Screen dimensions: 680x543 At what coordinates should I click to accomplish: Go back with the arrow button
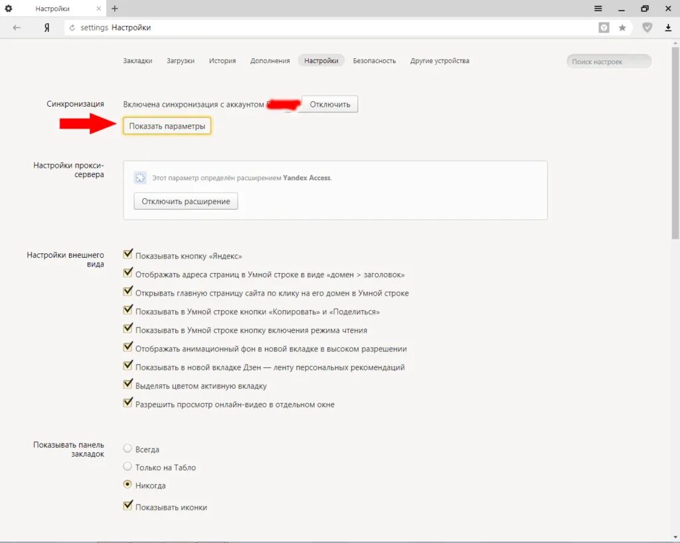pyautogui.click(x=17, y=27)
